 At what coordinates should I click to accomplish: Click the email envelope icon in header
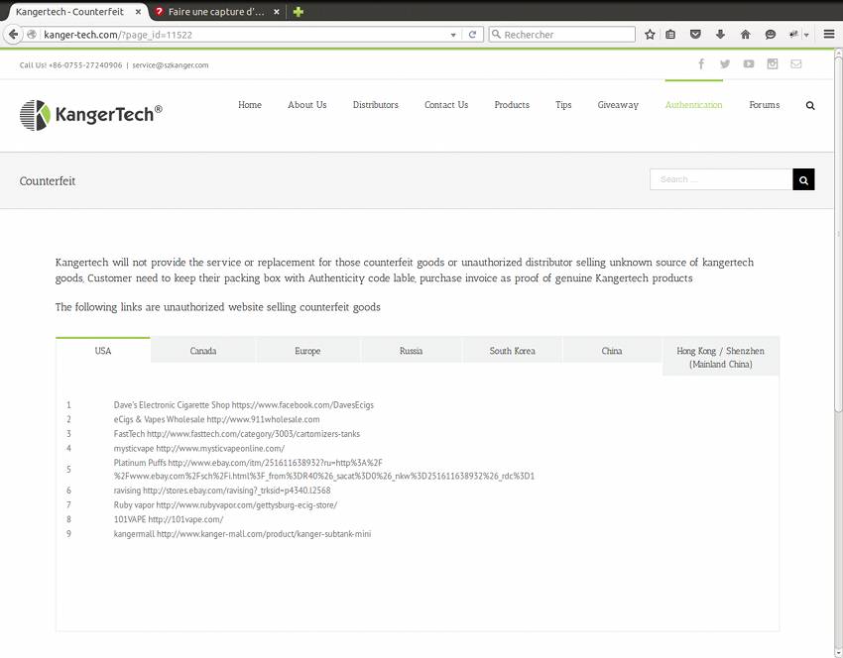[x=795, y=64]
